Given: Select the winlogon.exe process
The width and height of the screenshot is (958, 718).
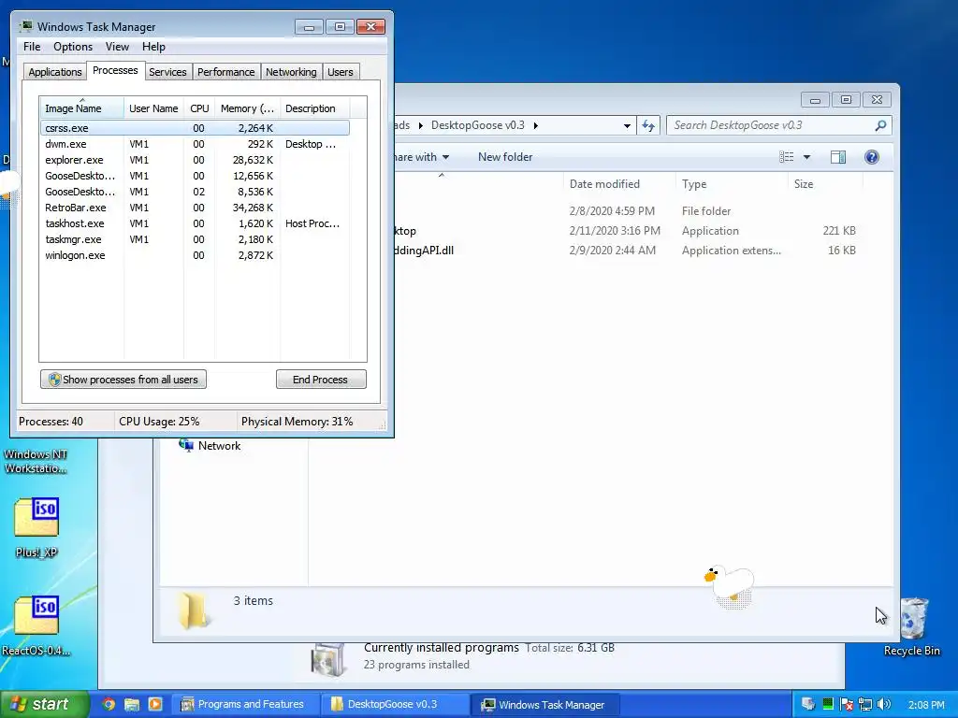Looking at the screenshot, I should coord(195,255).
